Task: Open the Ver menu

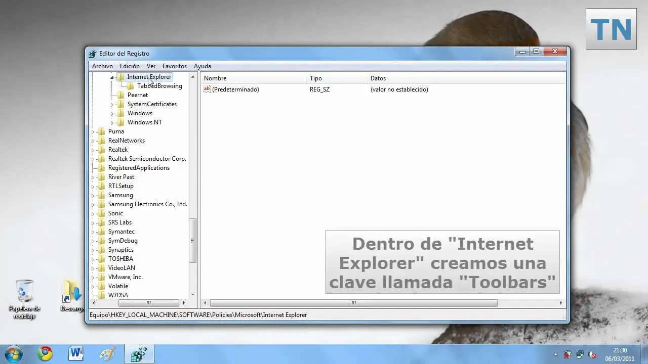Action: (x=151, y=66)
